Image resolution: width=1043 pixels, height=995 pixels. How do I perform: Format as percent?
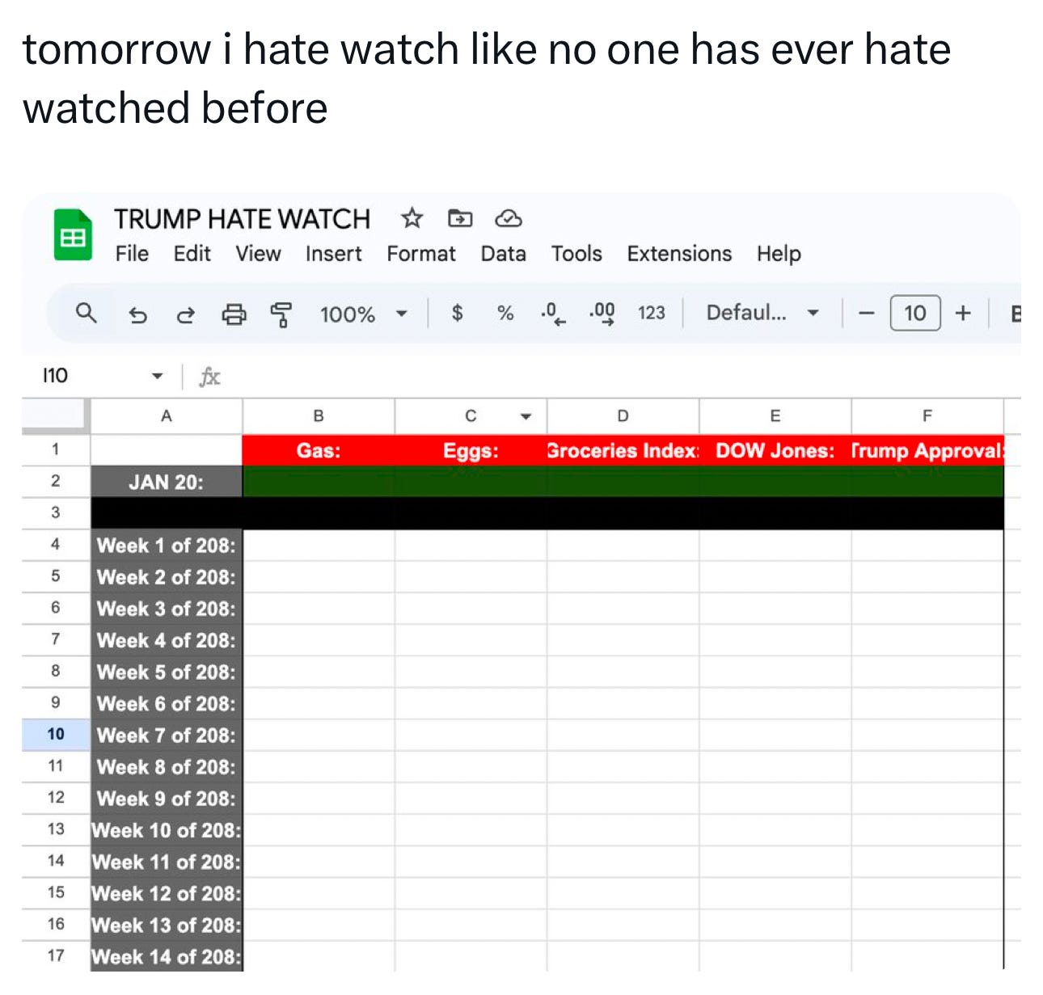coord(505,313)
